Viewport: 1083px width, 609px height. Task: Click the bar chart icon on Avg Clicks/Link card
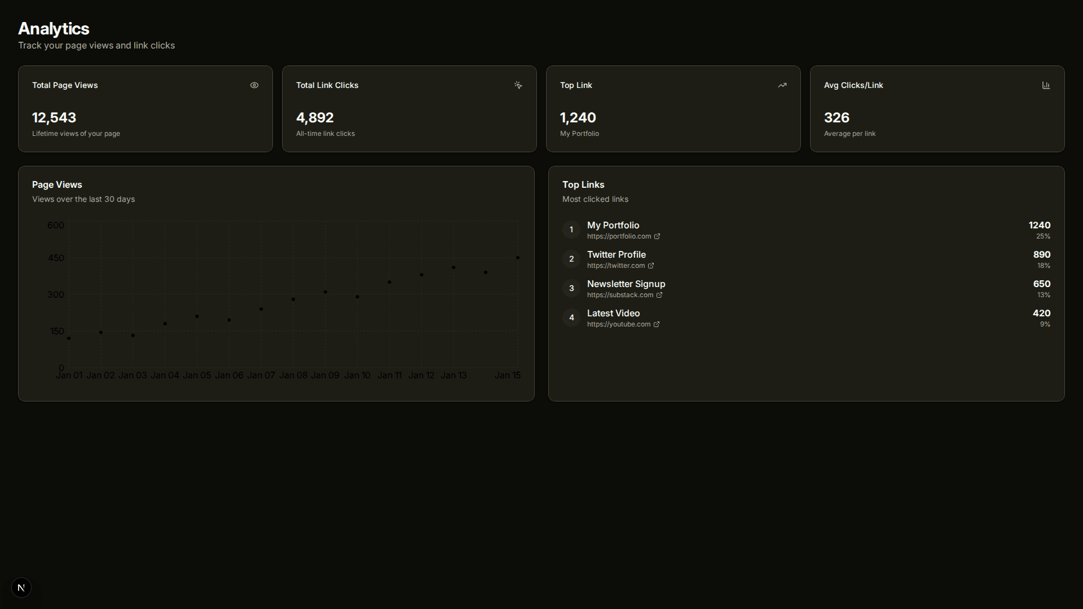(x=1046, y=85)
